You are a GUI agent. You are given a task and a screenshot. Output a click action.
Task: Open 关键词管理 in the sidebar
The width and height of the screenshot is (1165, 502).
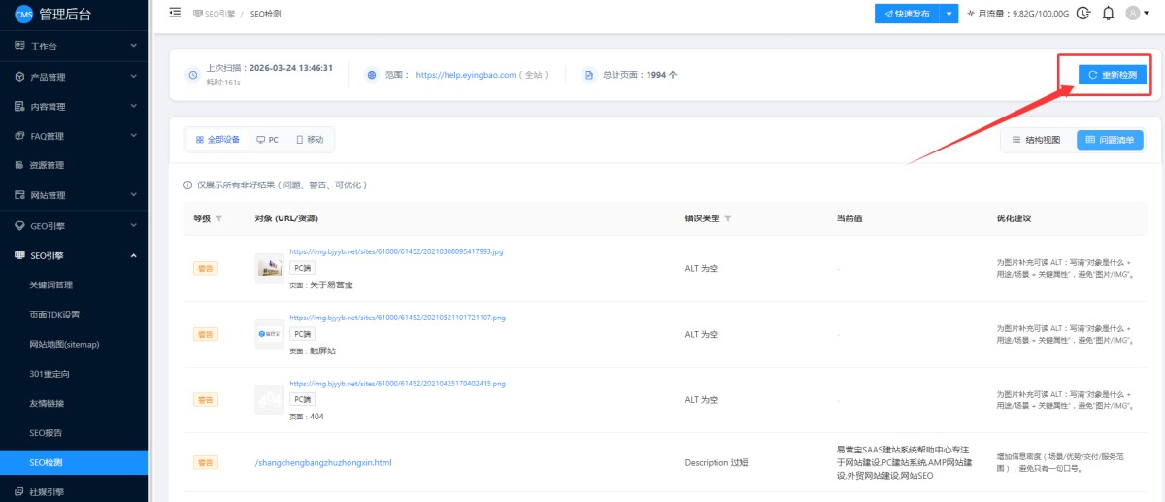pyautogui.click(x=50, y=285)
